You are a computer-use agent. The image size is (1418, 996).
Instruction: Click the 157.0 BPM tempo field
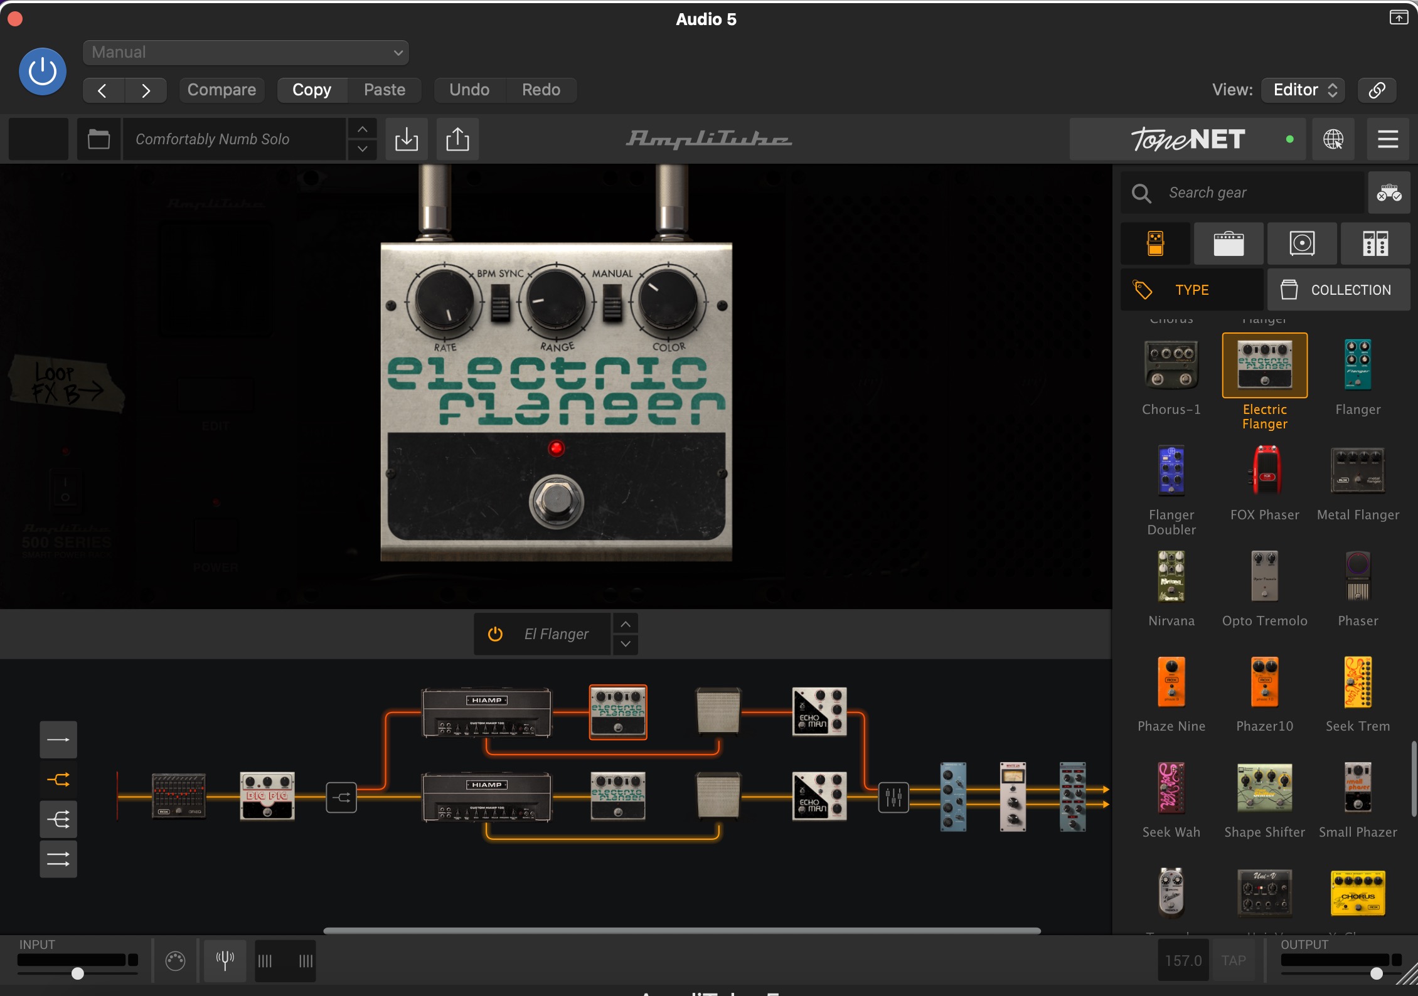point(1183,960)
